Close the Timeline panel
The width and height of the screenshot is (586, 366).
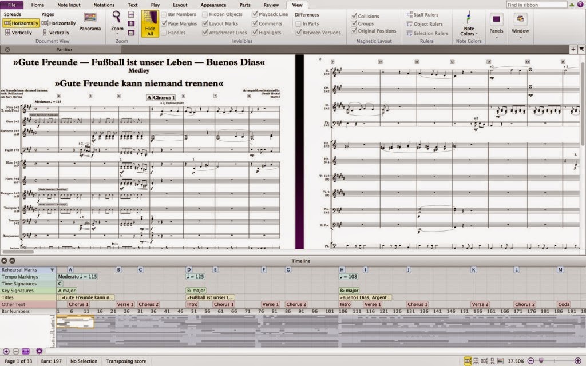click(x=4, y=261)
